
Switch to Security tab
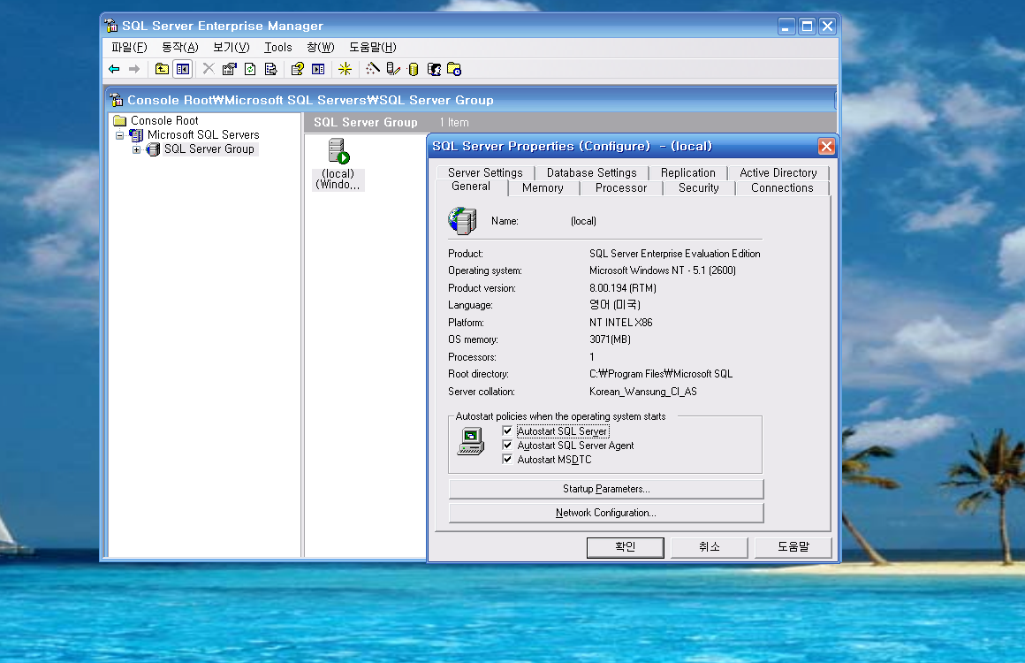pyautogui.click(x=698, y=188)
